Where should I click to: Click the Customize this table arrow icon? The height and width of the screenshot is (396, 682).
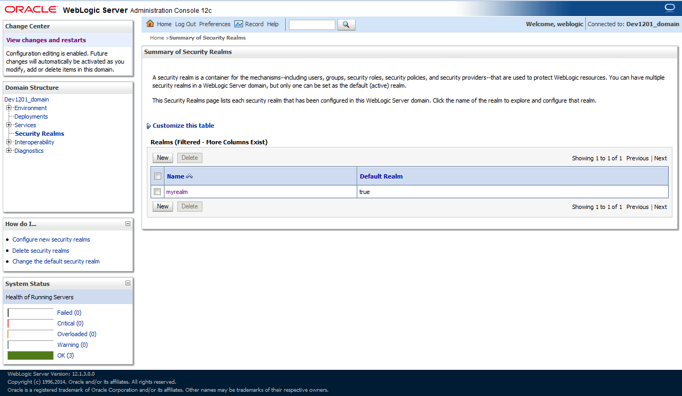pyautogui.click(x=148, y=126)
